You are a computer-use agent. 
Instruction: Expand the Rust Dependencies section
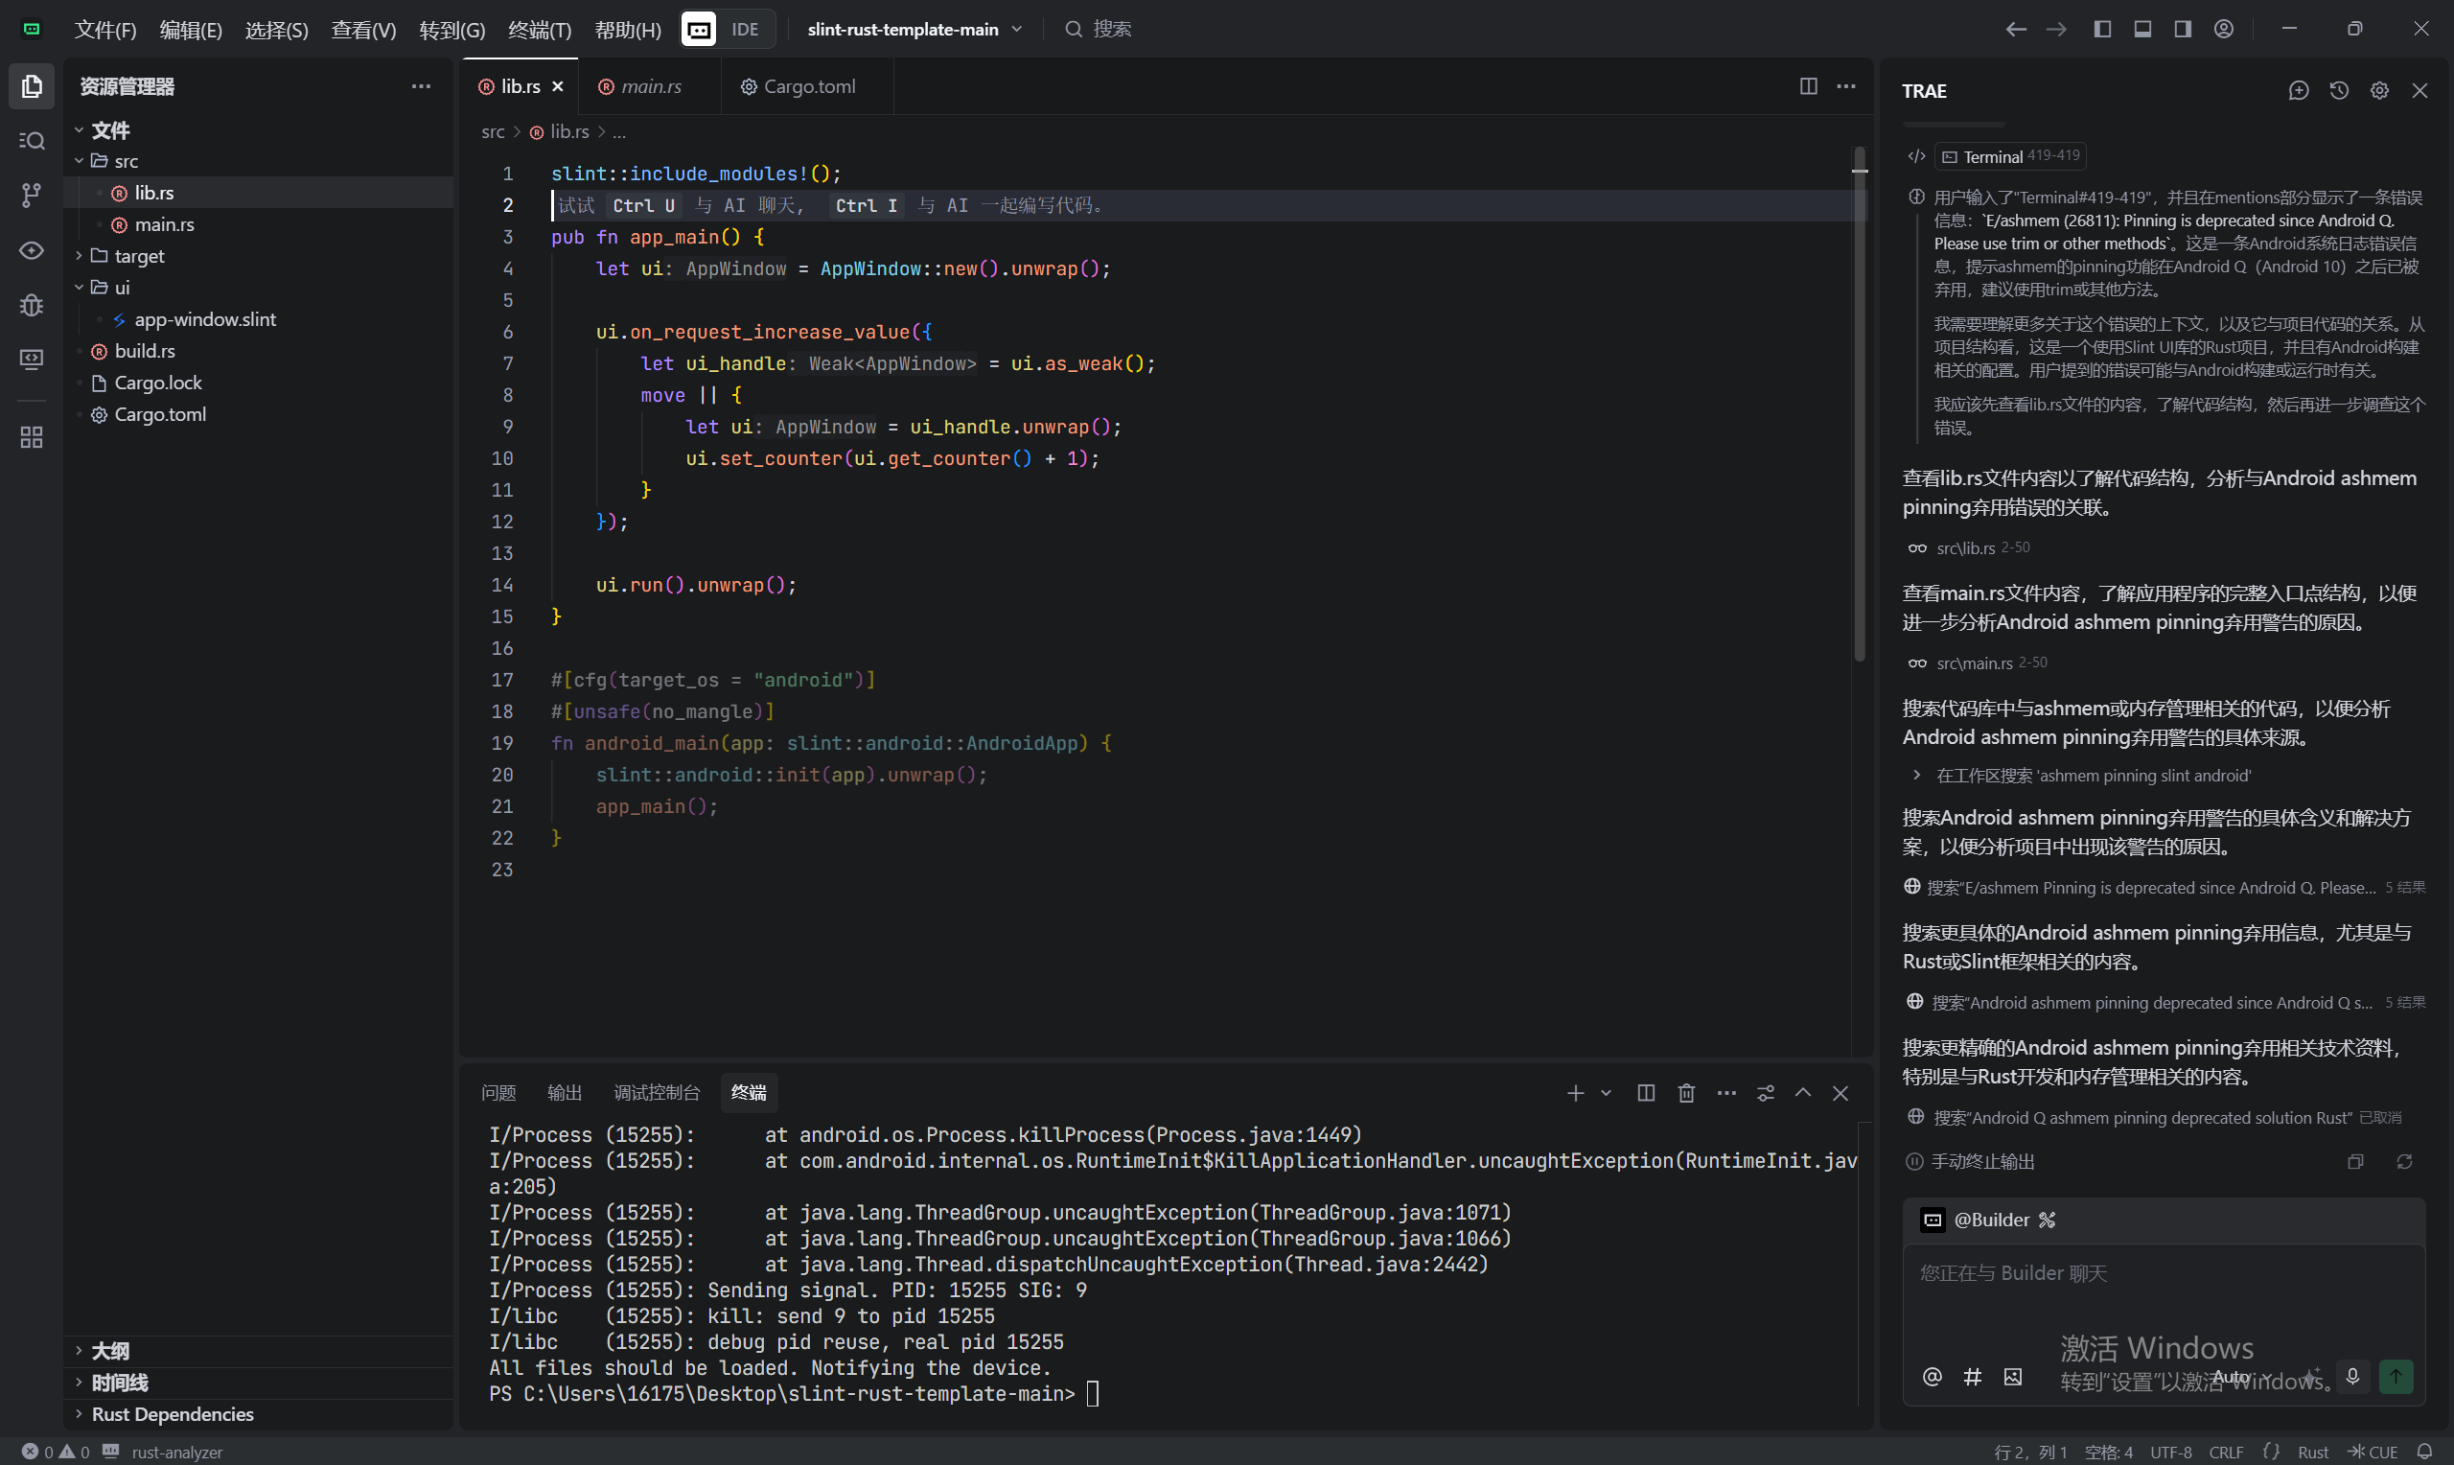click(x=79, y=1413)
